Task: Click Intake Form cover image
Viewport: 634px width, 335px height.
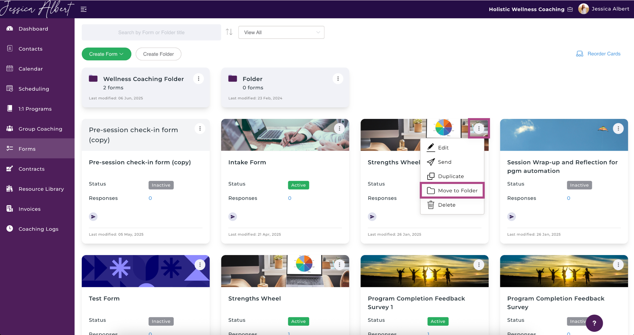Action: point(285,135)
